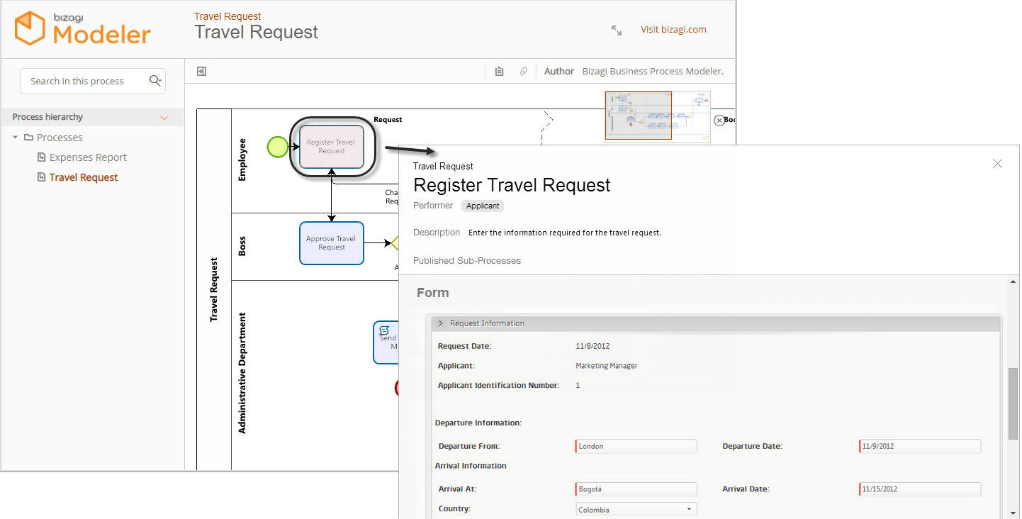Close the minimap with the X icon

point(719,121)
